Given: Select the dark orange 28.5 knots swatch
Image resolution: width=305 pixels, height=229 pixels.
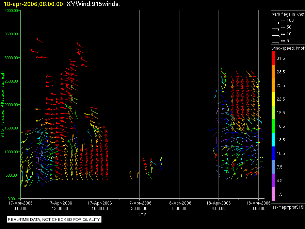Looking at the screenshot, I should pyautogui.click(x=273, y=72).
